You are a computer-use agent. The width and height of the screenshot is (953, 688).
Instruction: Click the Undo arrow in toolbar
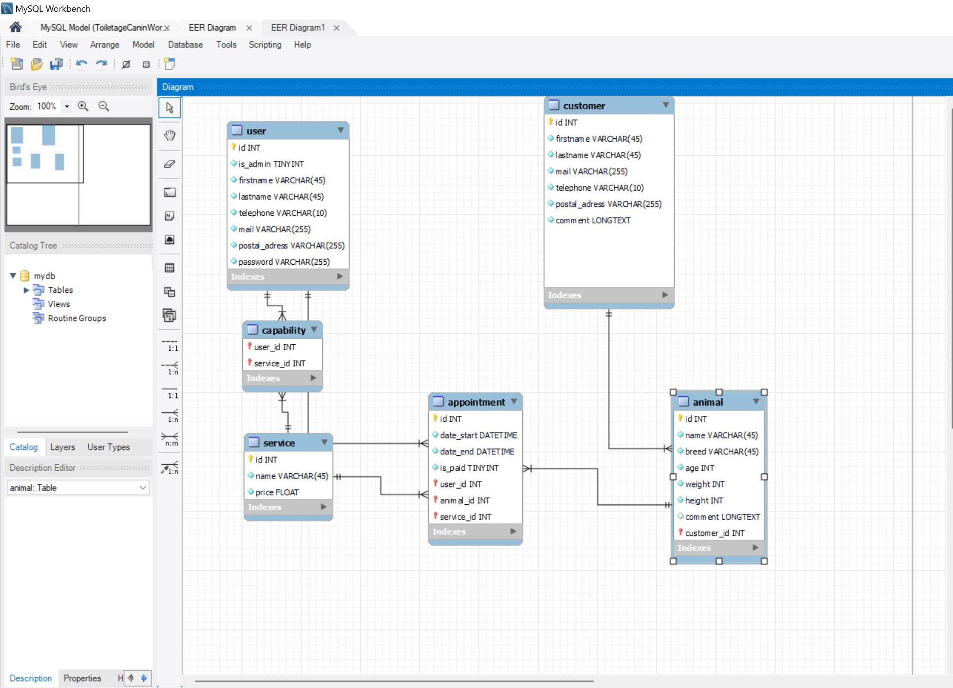pos(81,64)
